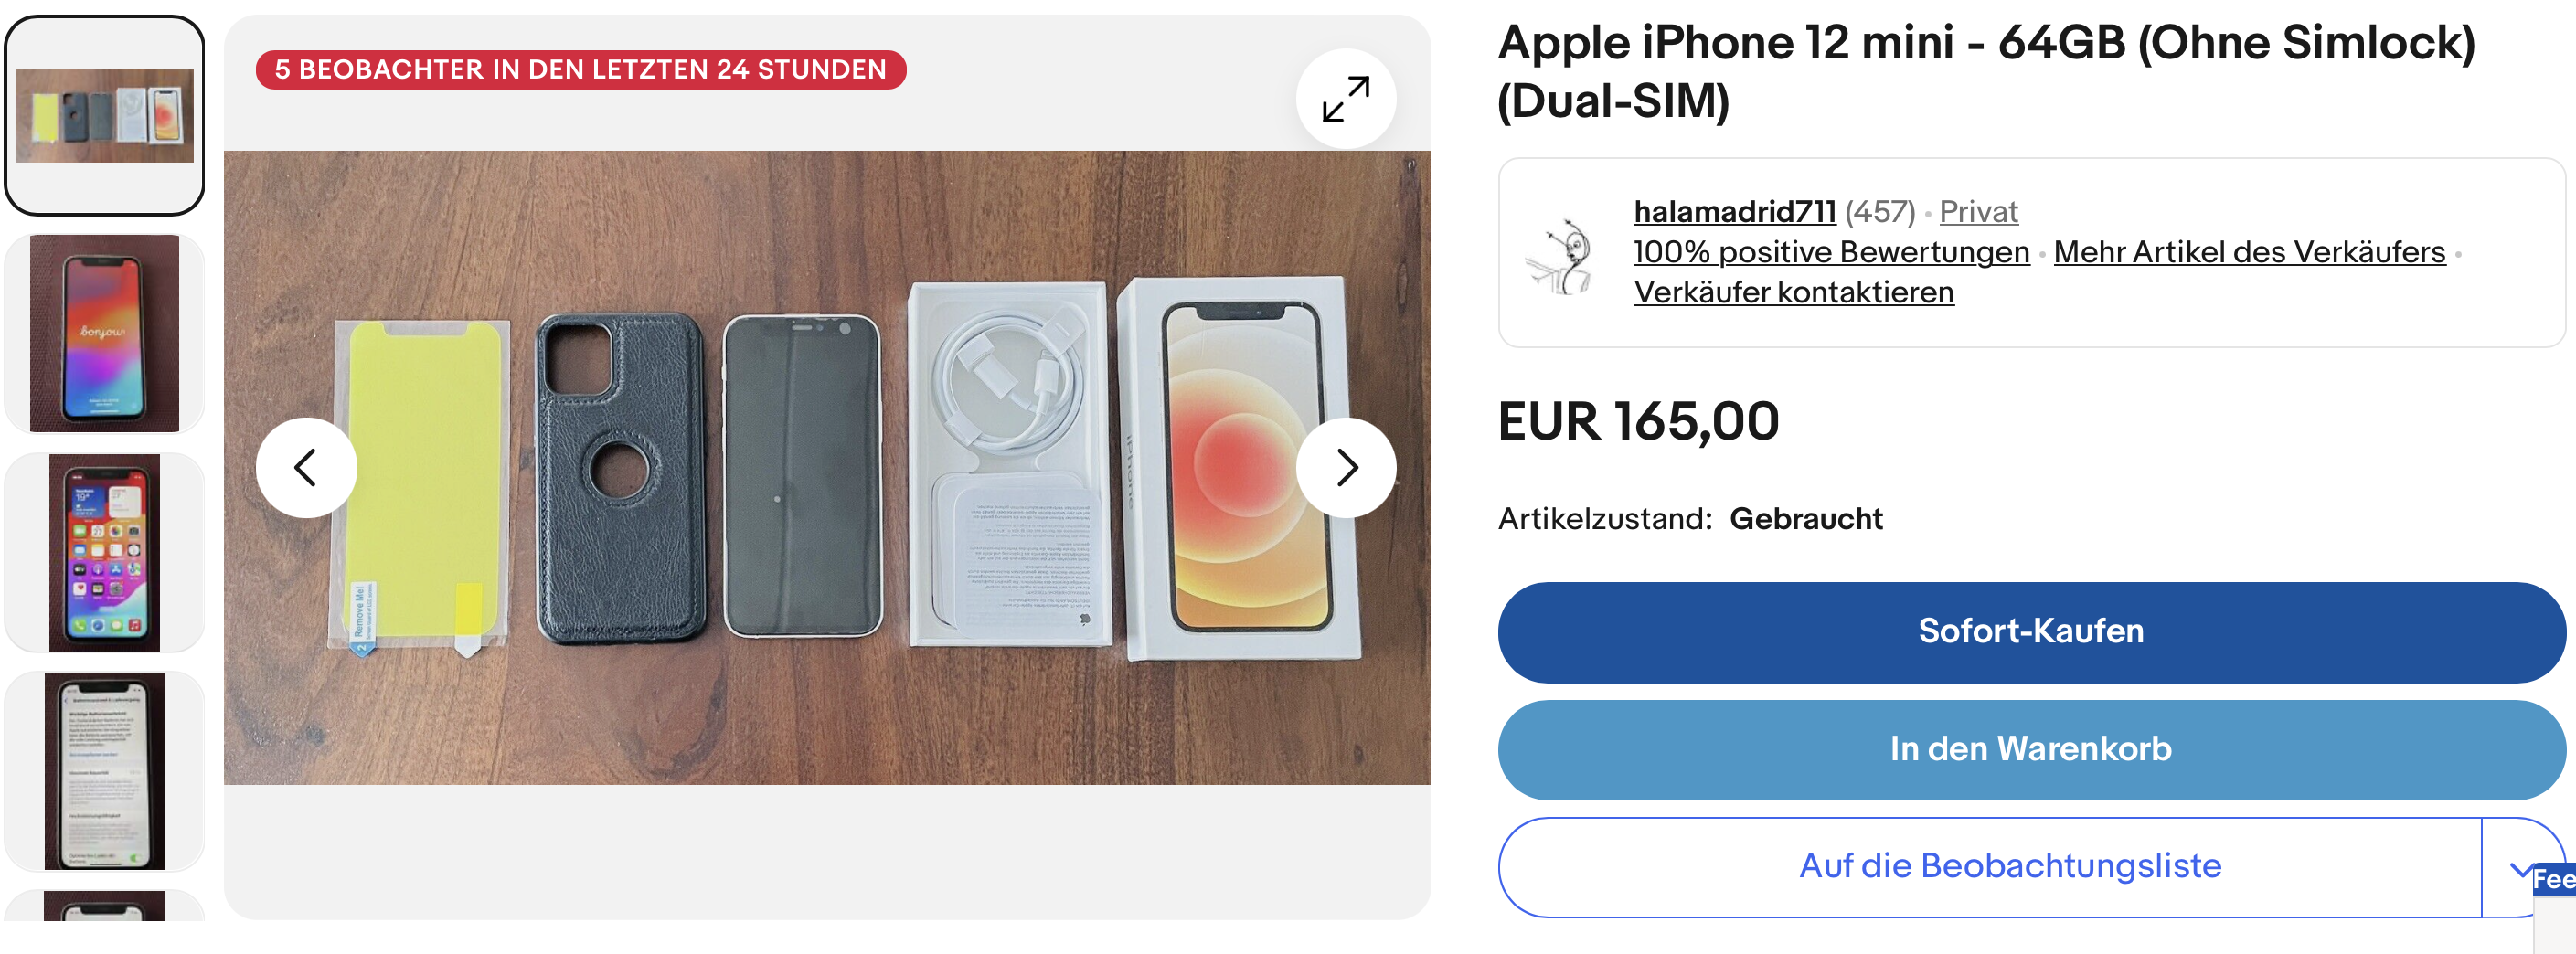Screen dimensions: 2576x954
Task: Select the thumbnail showing battery settings
Action: 105,770
